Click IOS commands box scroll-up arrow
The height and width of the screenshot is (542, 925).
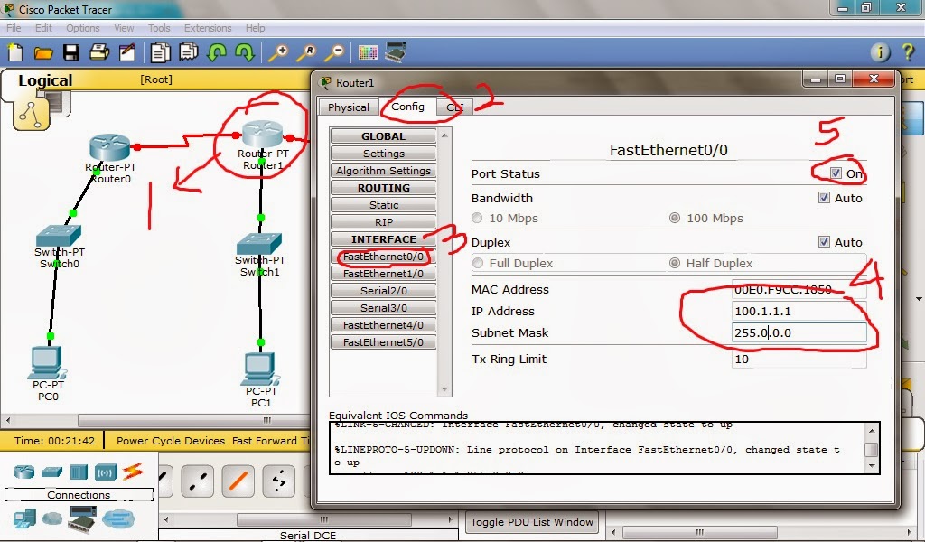pyautogui.click(x=872, y=431)
